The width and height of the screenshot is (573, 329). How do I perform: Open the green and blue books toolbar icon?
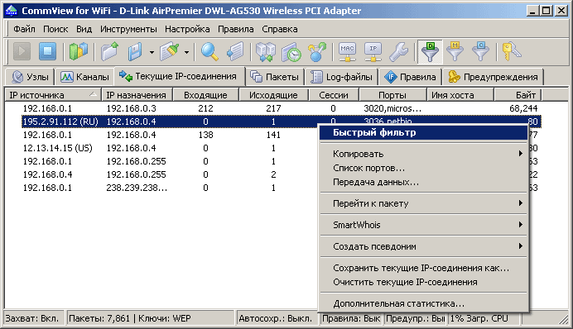point(78,51)
